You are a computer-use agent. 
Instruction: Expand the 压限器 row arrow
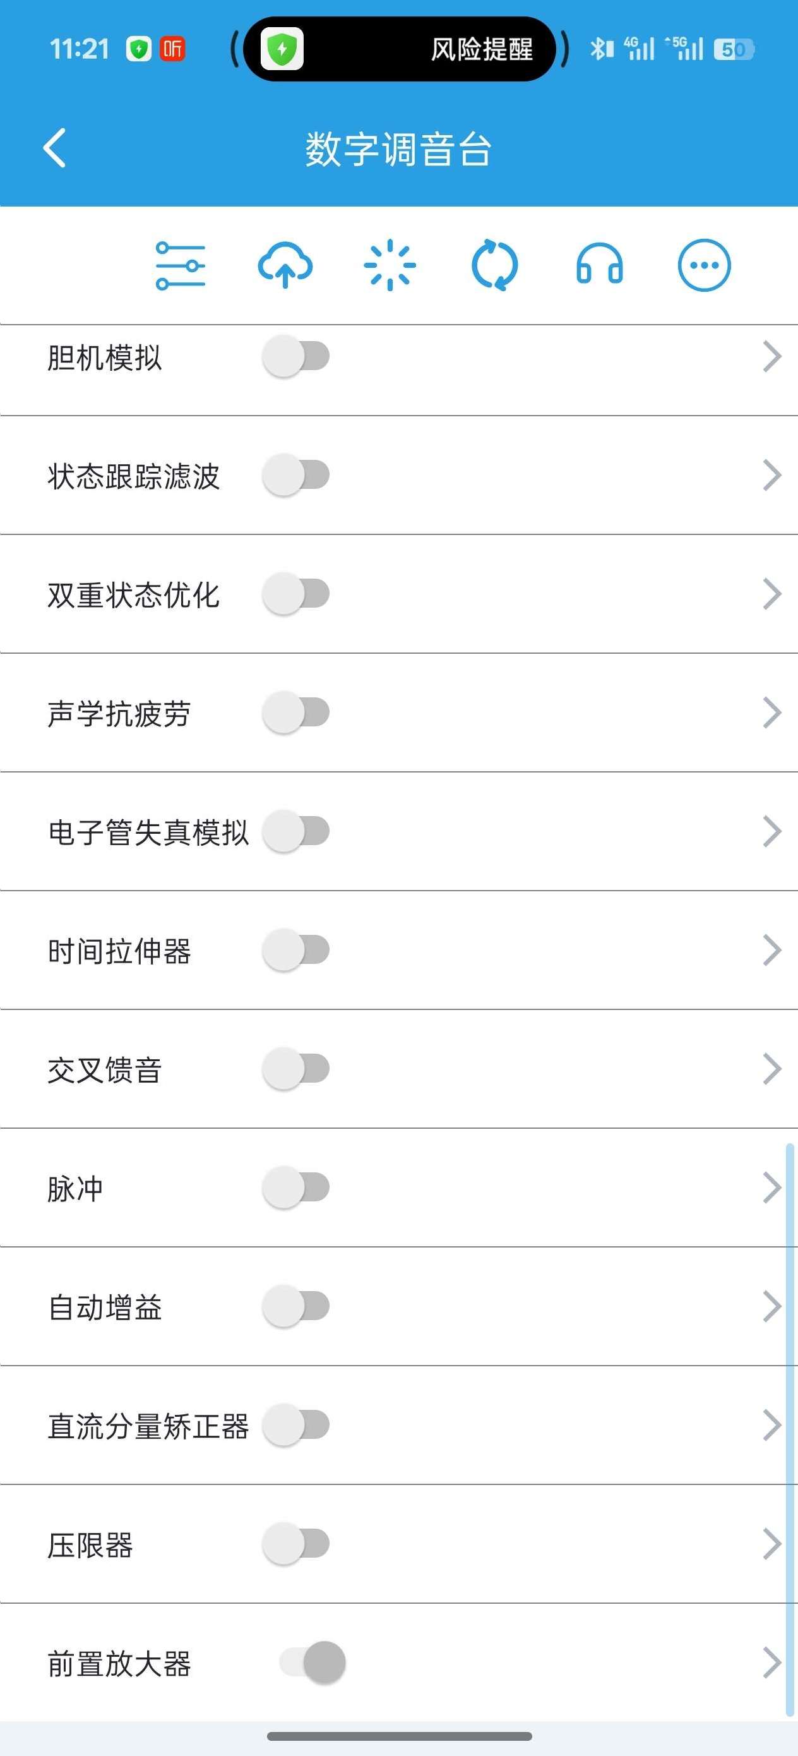pyautogui.click(x=771, y=1544)
